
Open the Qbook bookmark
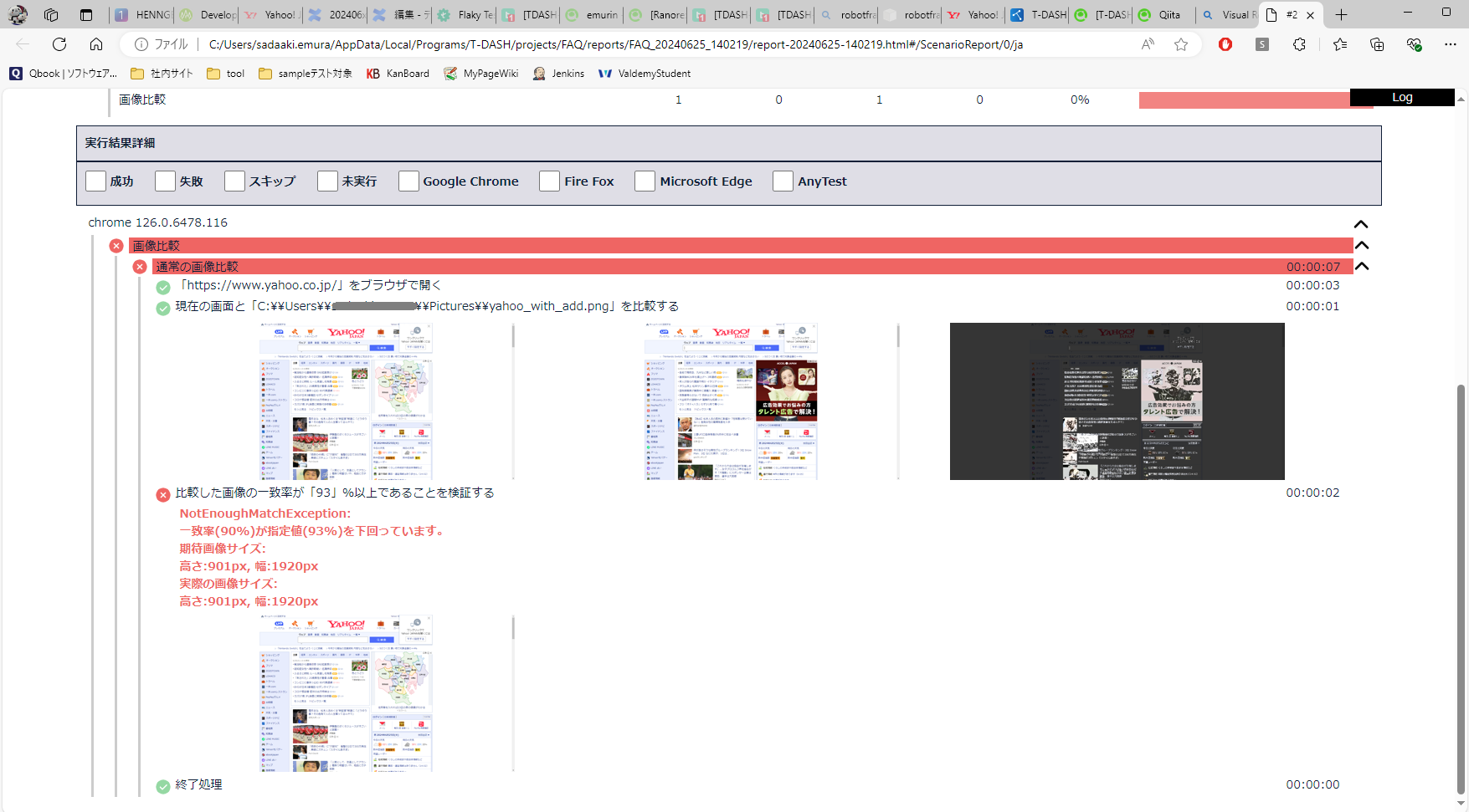64,74
